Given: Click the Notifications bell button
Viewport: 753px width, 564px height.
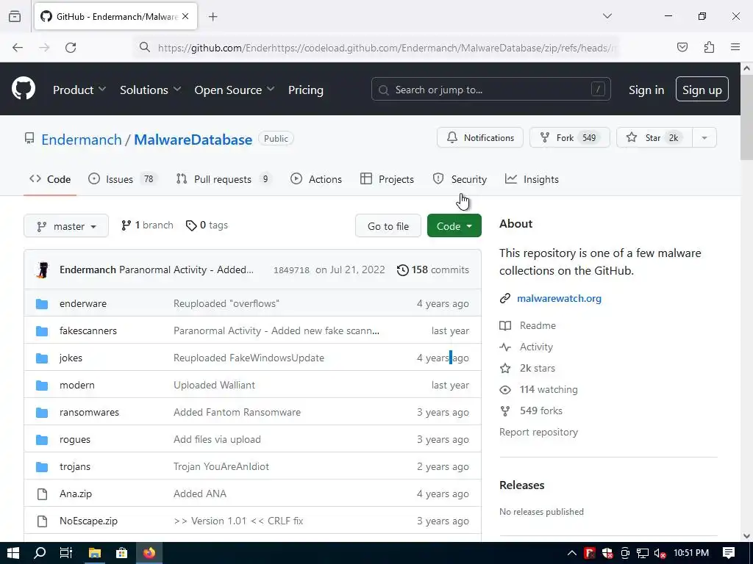Looking at the screenshot, I should pos(480,137).
